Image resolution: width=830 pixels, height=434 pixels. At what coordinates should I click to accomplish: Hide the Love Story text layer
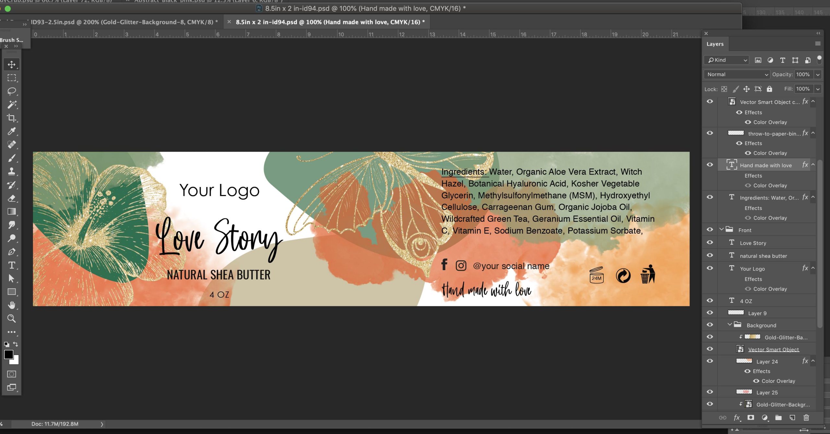tap(710, 243)
